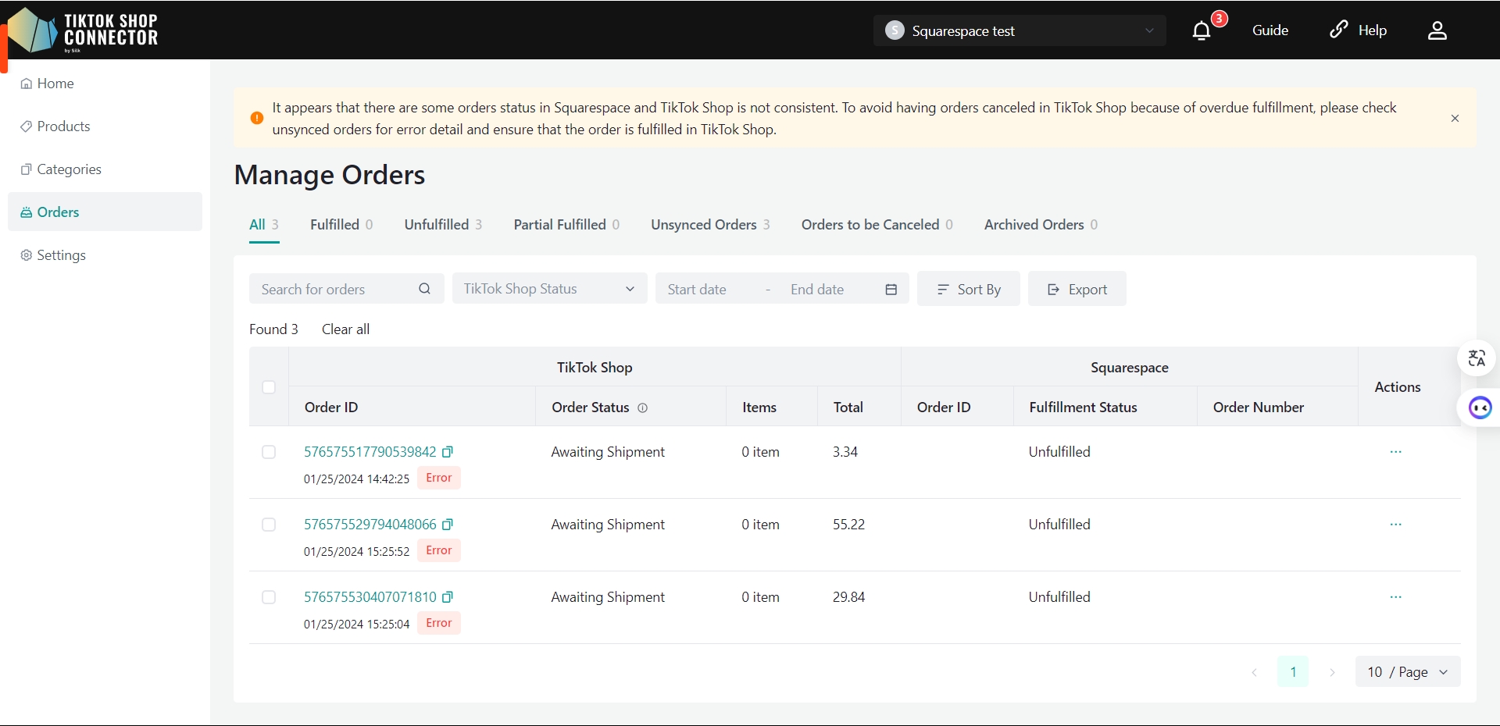
Task: Switch to the Fulfilled tab
Action: coord(341,225)
